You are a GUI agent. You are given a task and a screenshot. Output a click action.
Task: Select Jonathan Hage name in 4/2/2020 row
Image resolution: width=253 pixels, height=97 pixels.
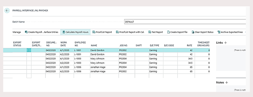(98, 71)
